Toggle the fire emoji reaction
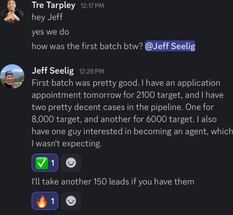The height and width of the screenshot is (215, 233). coord(45,201)
